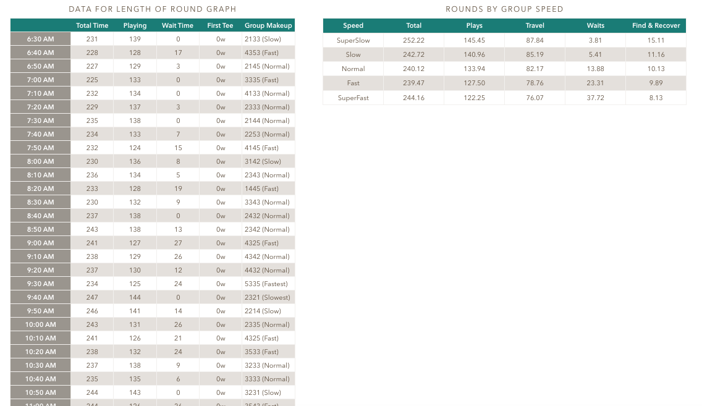Screen dimensions: 702x406
Task: Click the Travel column header
Action: click(535, 25)
